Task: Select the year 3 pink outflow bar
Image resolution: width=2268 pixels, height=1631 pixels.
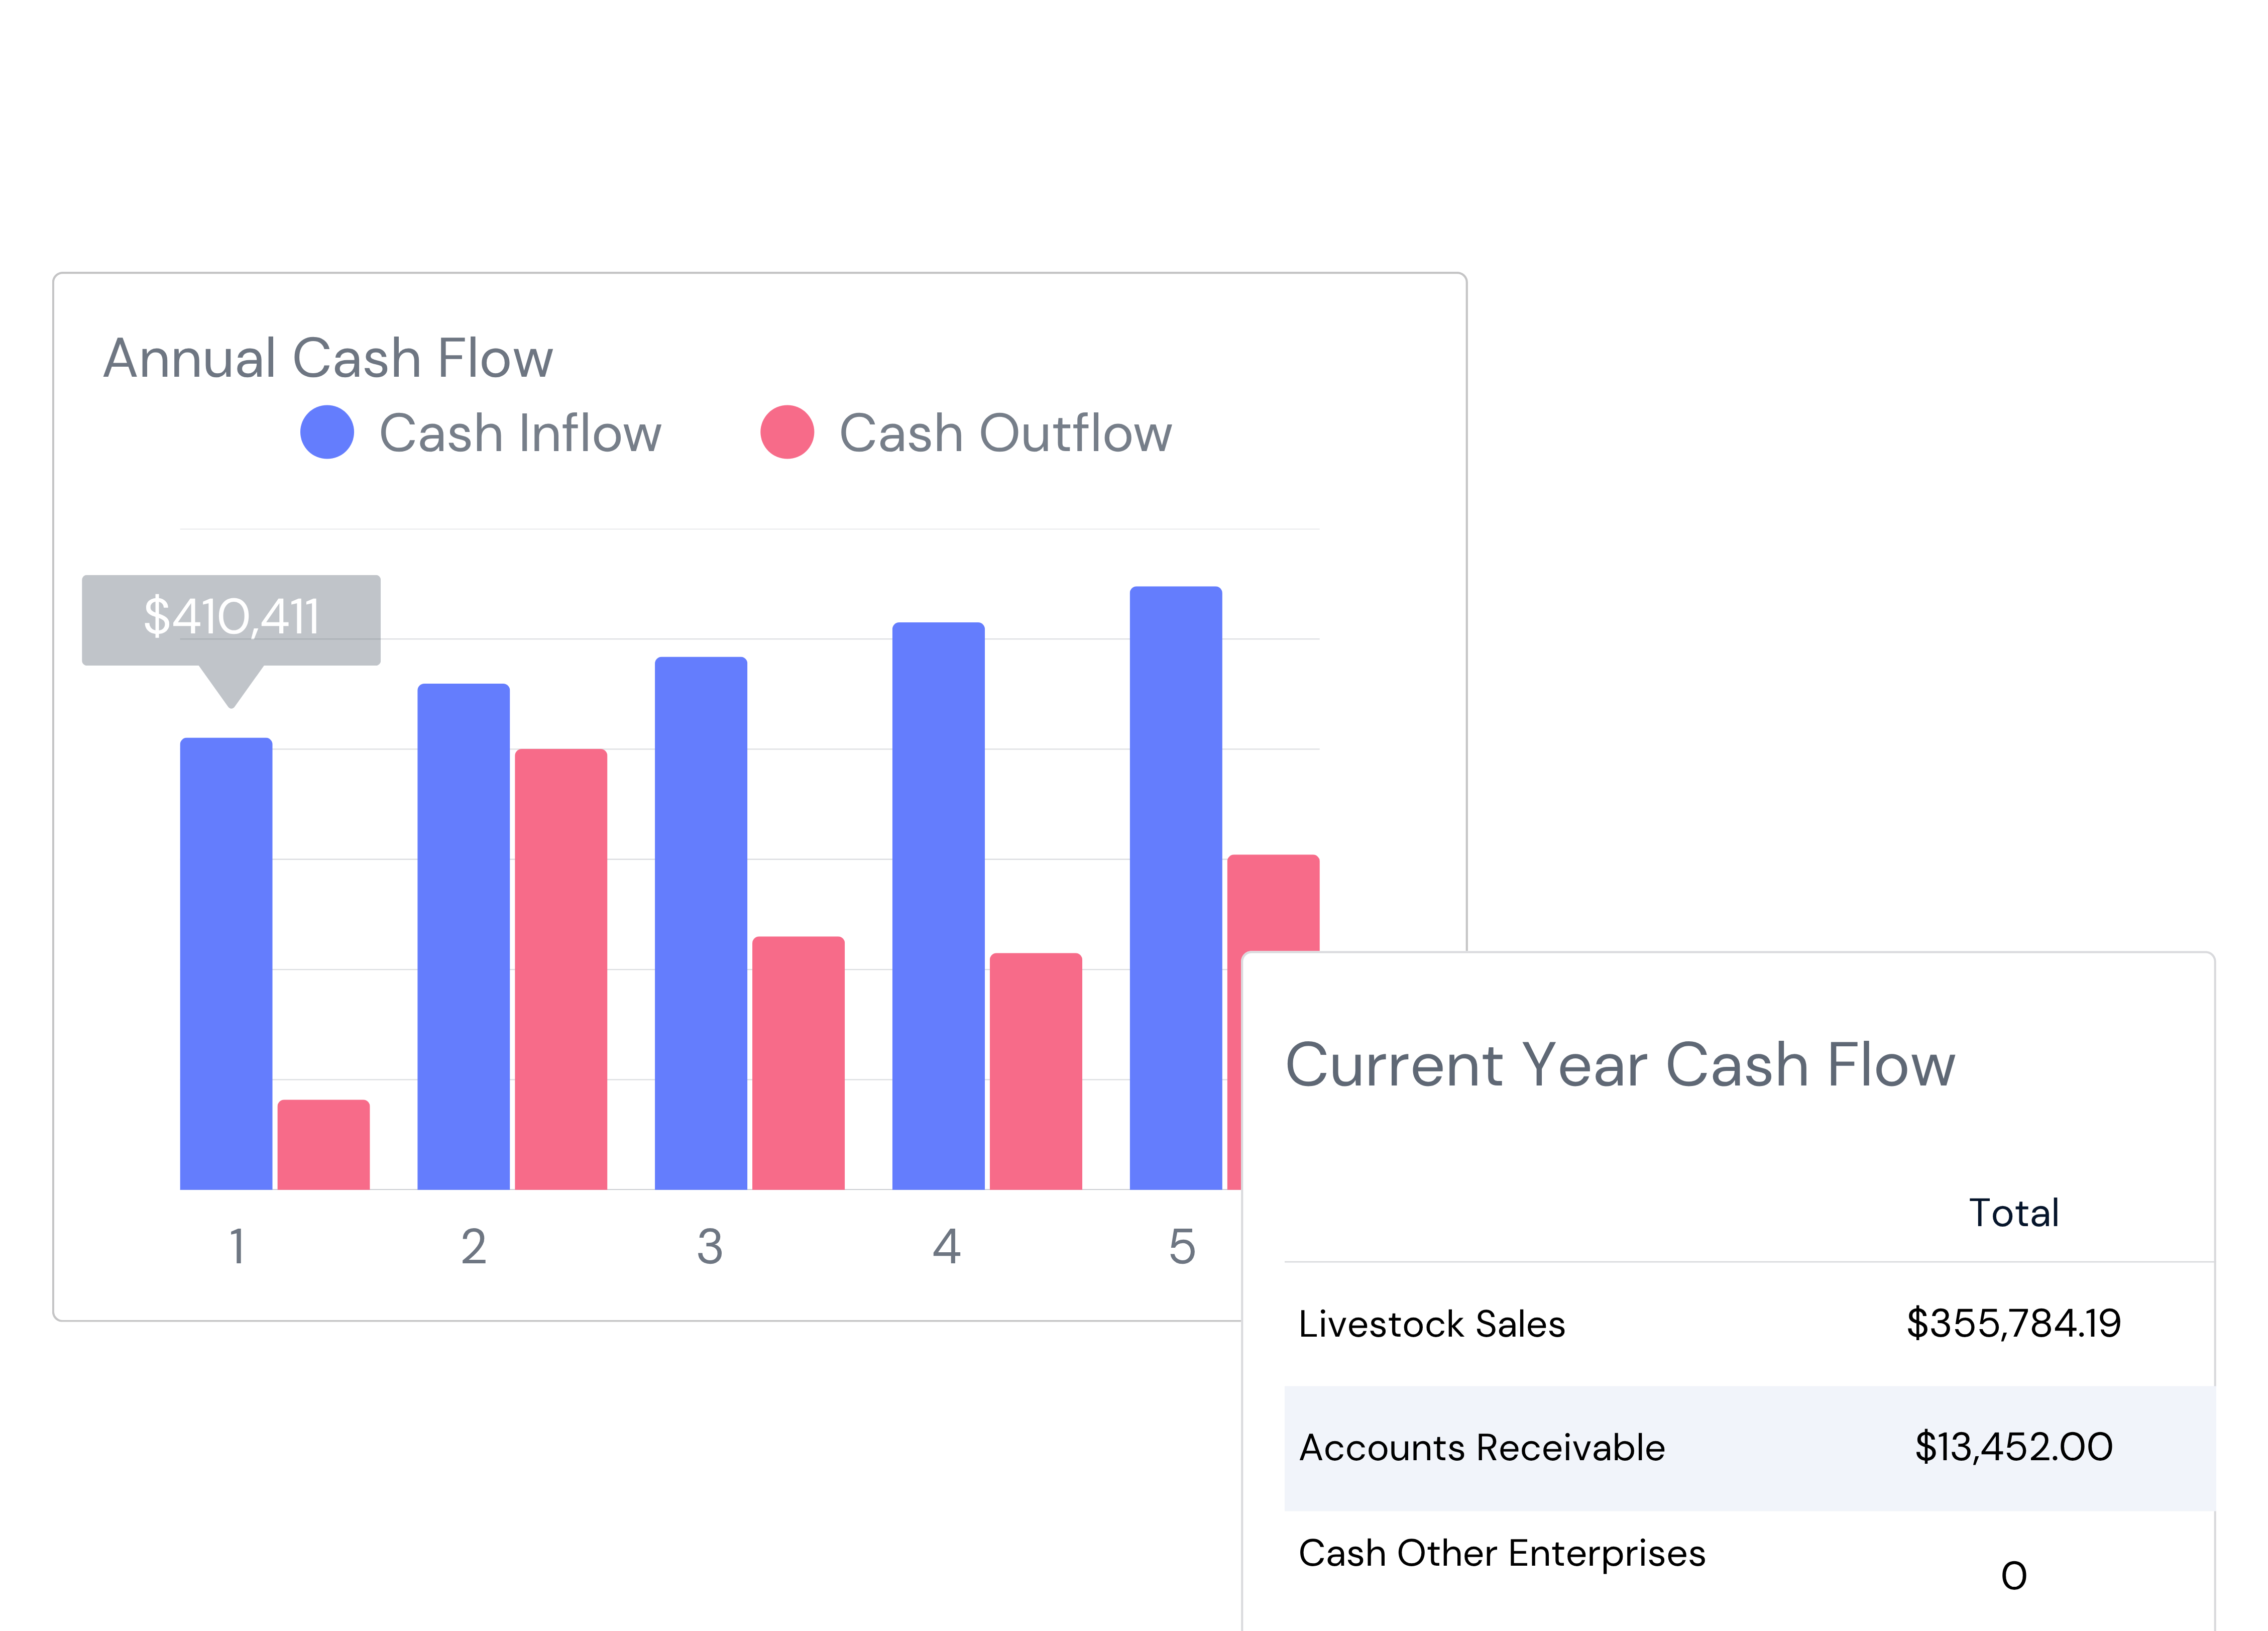Action: coord(799,1063)
